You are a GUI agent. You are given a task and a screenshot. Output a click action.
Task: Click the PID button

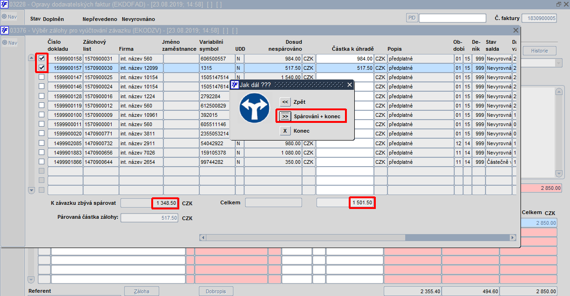pos(412,18)
